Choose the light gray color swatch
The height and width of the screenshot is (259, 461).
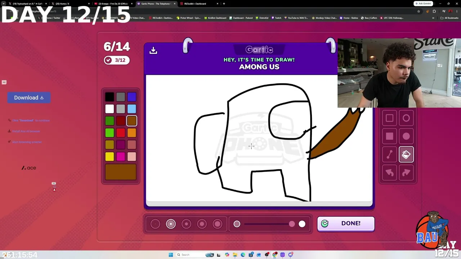pyautogui.click(x=121, y=109)
